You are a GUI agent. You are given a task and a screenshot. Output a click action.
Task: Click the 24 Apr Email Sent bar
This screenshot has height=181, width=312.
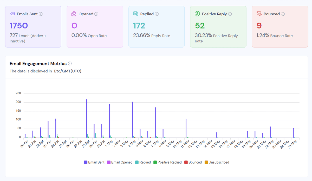click(56, 128)
